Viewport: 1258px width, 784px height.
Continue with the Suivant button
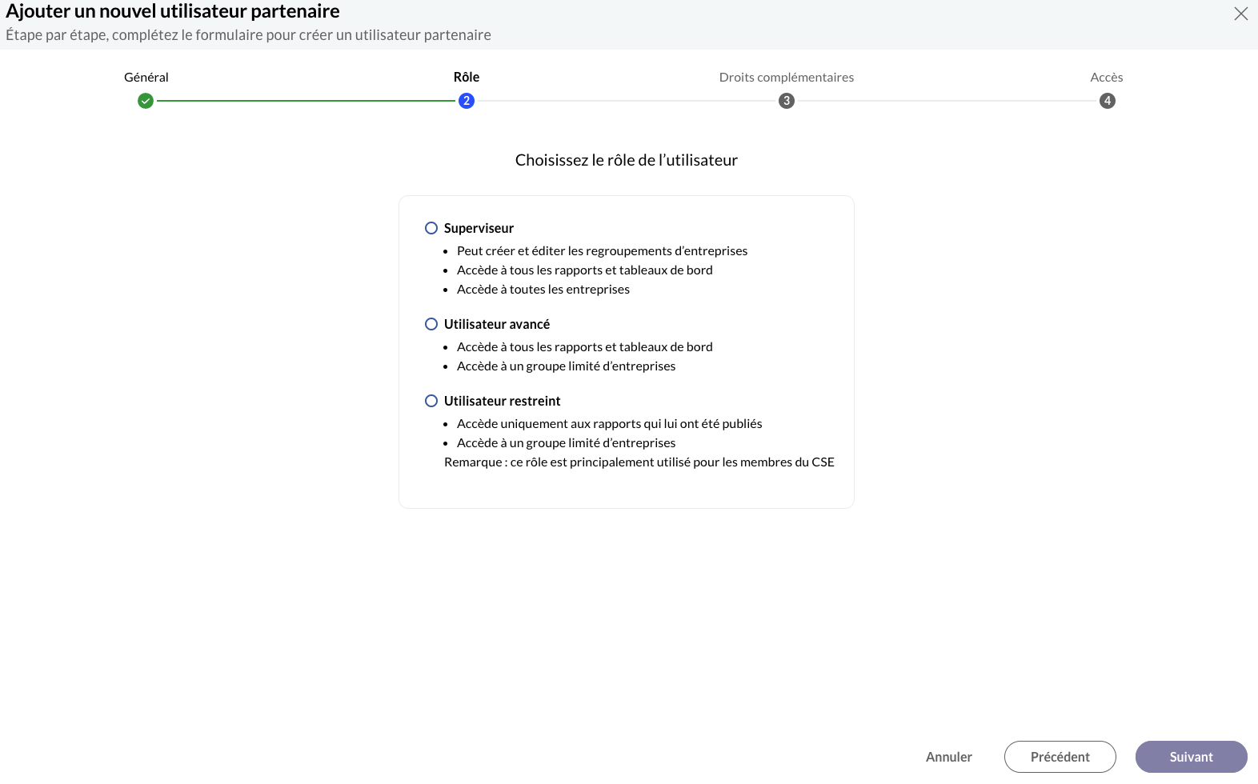1192,757
